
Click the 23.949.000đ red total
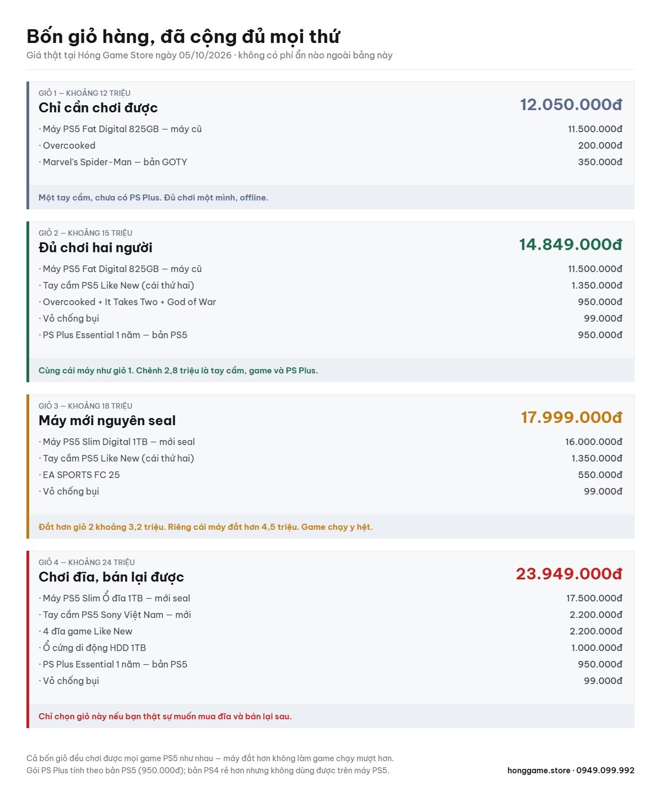point(569,574)
